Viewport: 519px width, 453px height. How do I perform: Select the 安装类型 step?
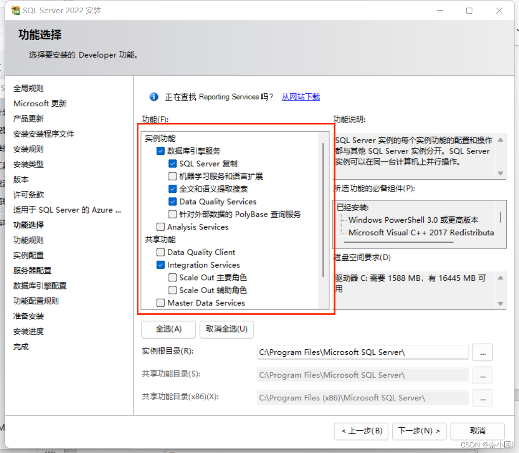28,164
